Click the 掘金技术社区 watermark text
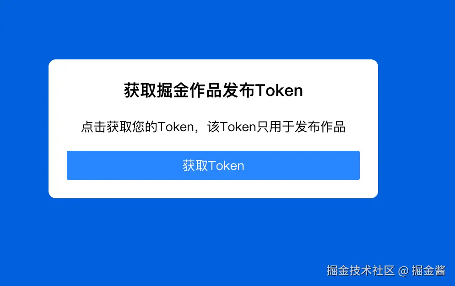The height and width of the screenshot is (286, 455). point(360,270)
